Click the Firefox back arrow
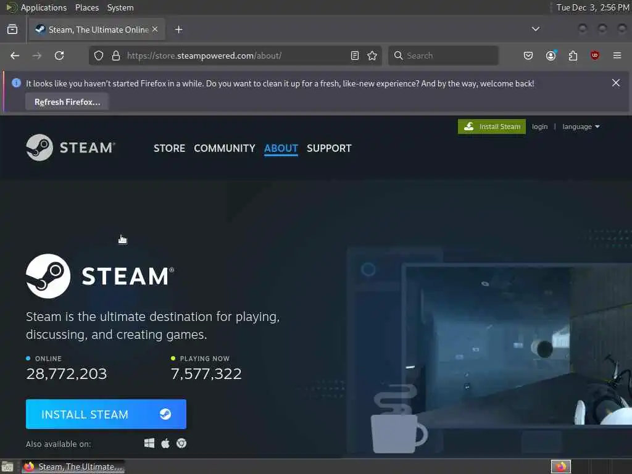 [x=15, y=56]
